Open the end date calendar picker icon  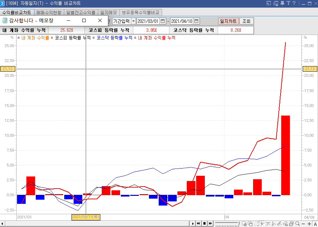[196, 21]
